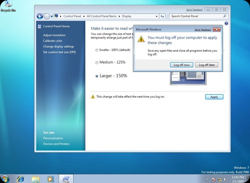Click 'This change will take effect' message
The width and height of the screenshot is (250, 183).
[x=130, y=97]
